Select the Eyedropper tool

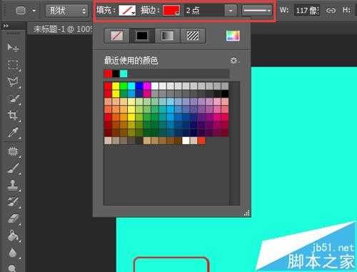tap(13, 133)
